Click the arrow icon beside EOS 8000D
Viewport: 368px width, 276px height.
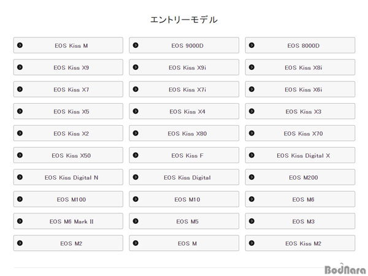[251, 45]
